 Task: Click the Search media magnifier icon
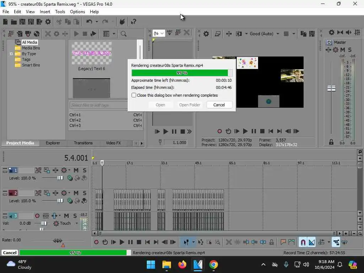pyautogui.click(x=123, y=34)
